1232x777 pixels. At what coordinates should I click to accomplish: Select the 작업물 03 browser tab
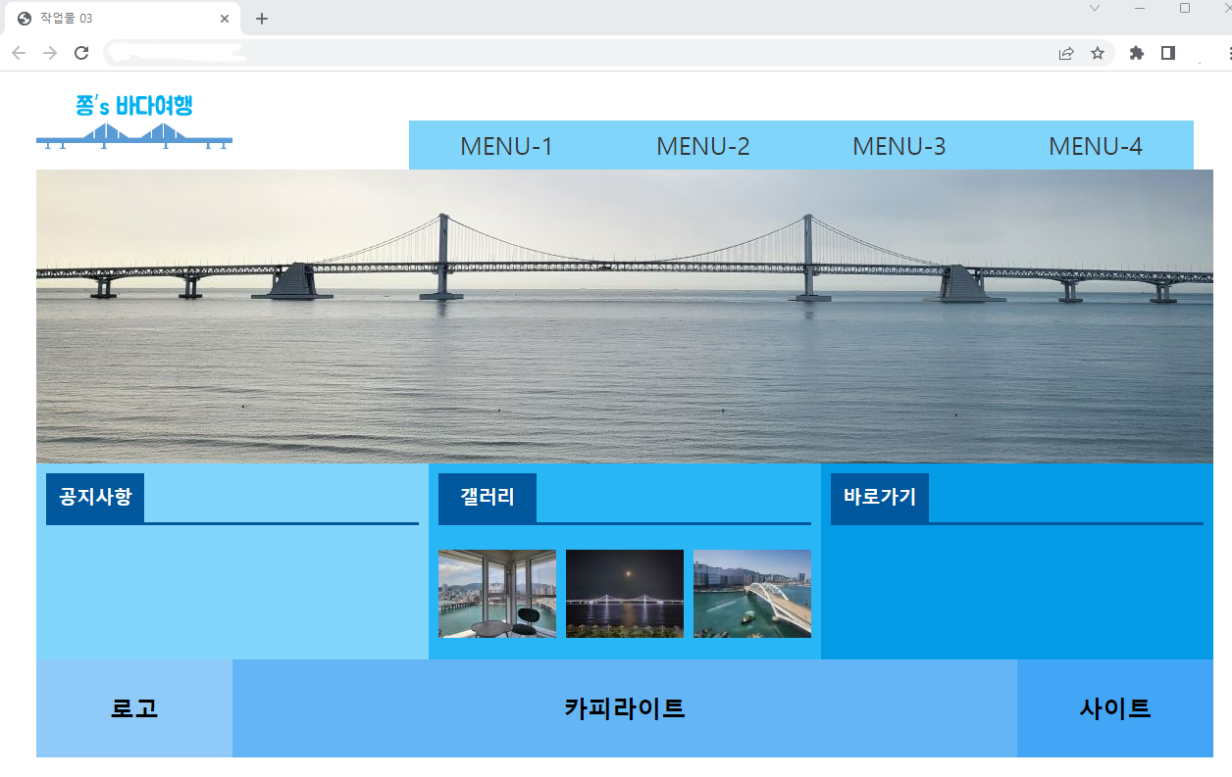click(x=124, y=19)
